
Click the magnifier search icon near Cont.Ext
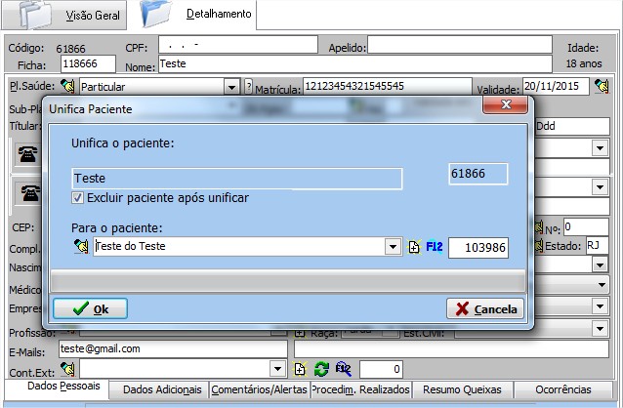(x=343, y=369)
